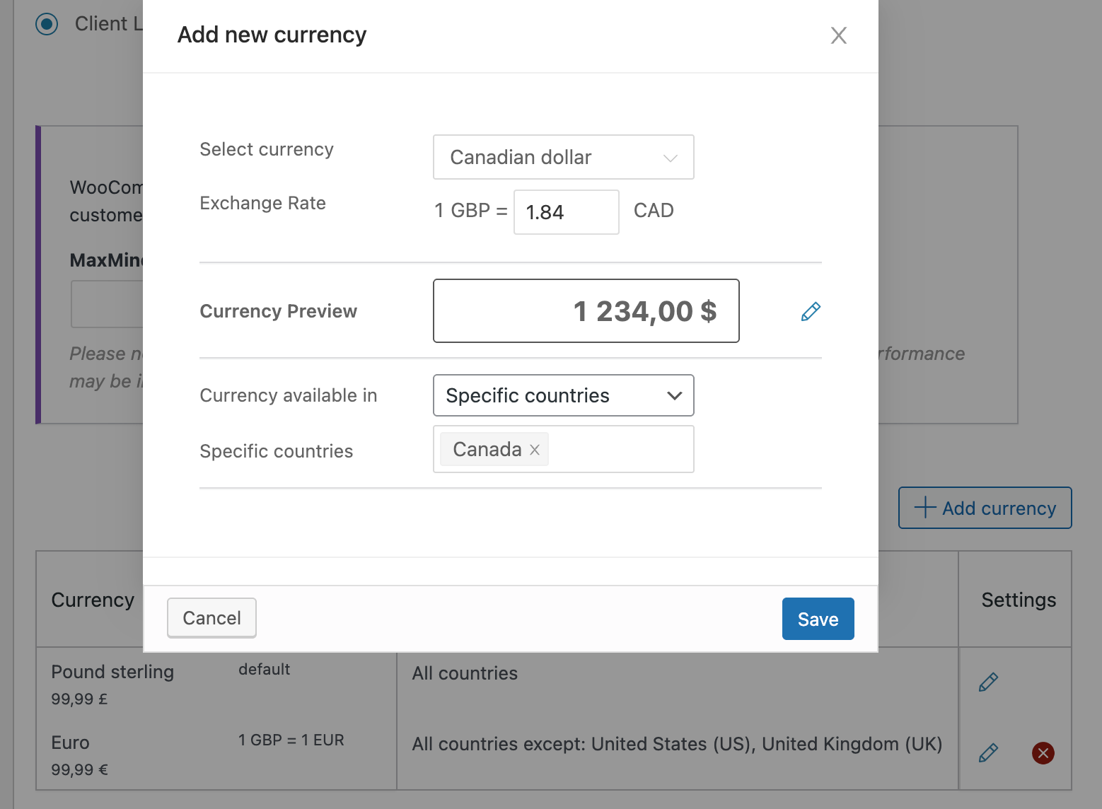Screen dimensions: 1102x809
Task: Expand the Currency available in dropdown
Action: pyautogui.click(x=563, y=395)
